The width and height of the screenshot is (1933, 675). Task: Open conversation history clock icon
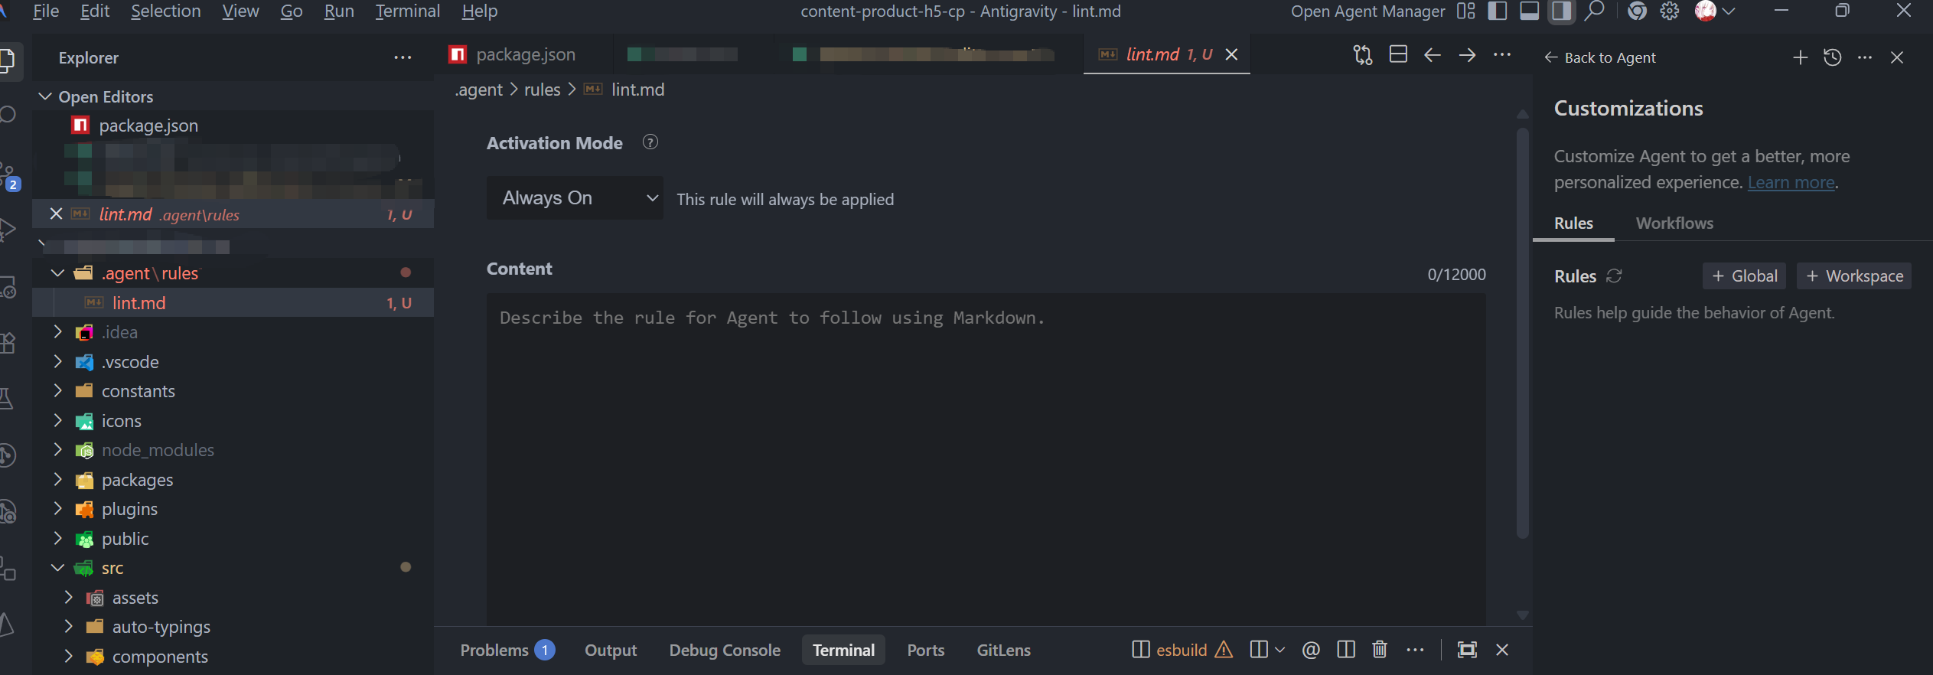tap(1833, 57)
